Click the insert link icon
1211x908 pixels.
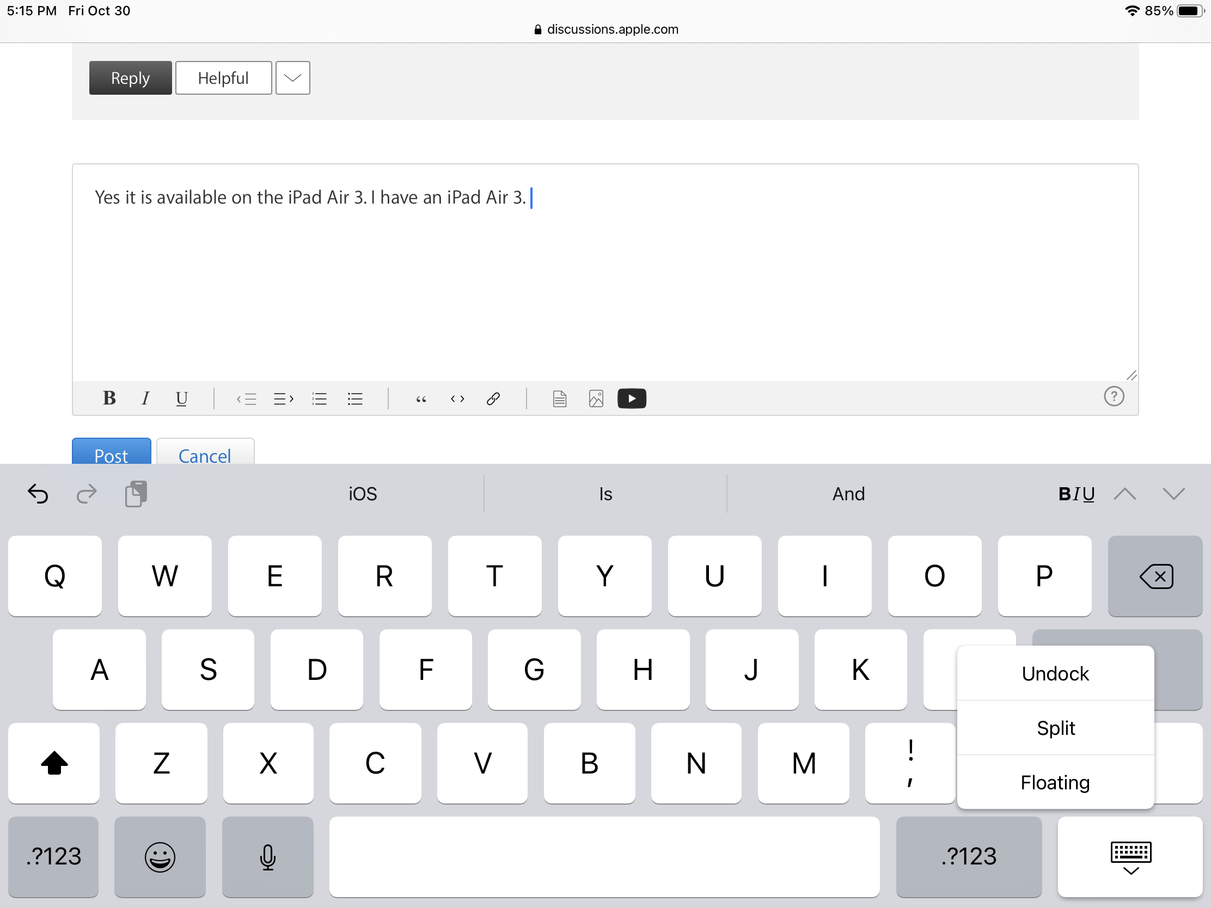point(493,399)
